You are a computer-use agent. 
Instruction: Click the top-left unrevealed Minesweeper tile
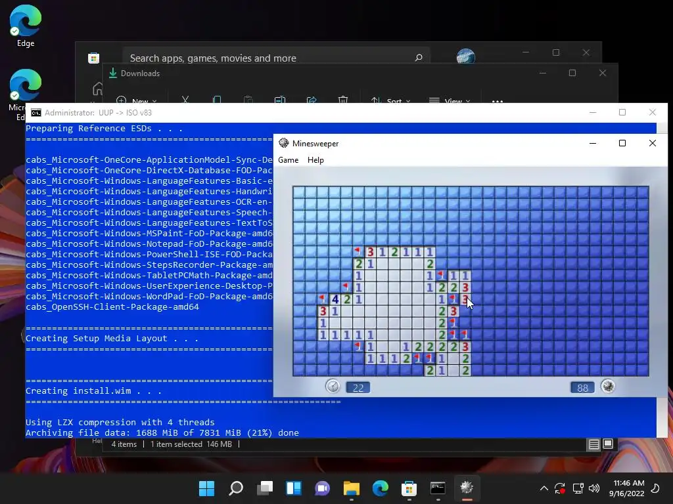pyautogui.click(x=299, y=192)
